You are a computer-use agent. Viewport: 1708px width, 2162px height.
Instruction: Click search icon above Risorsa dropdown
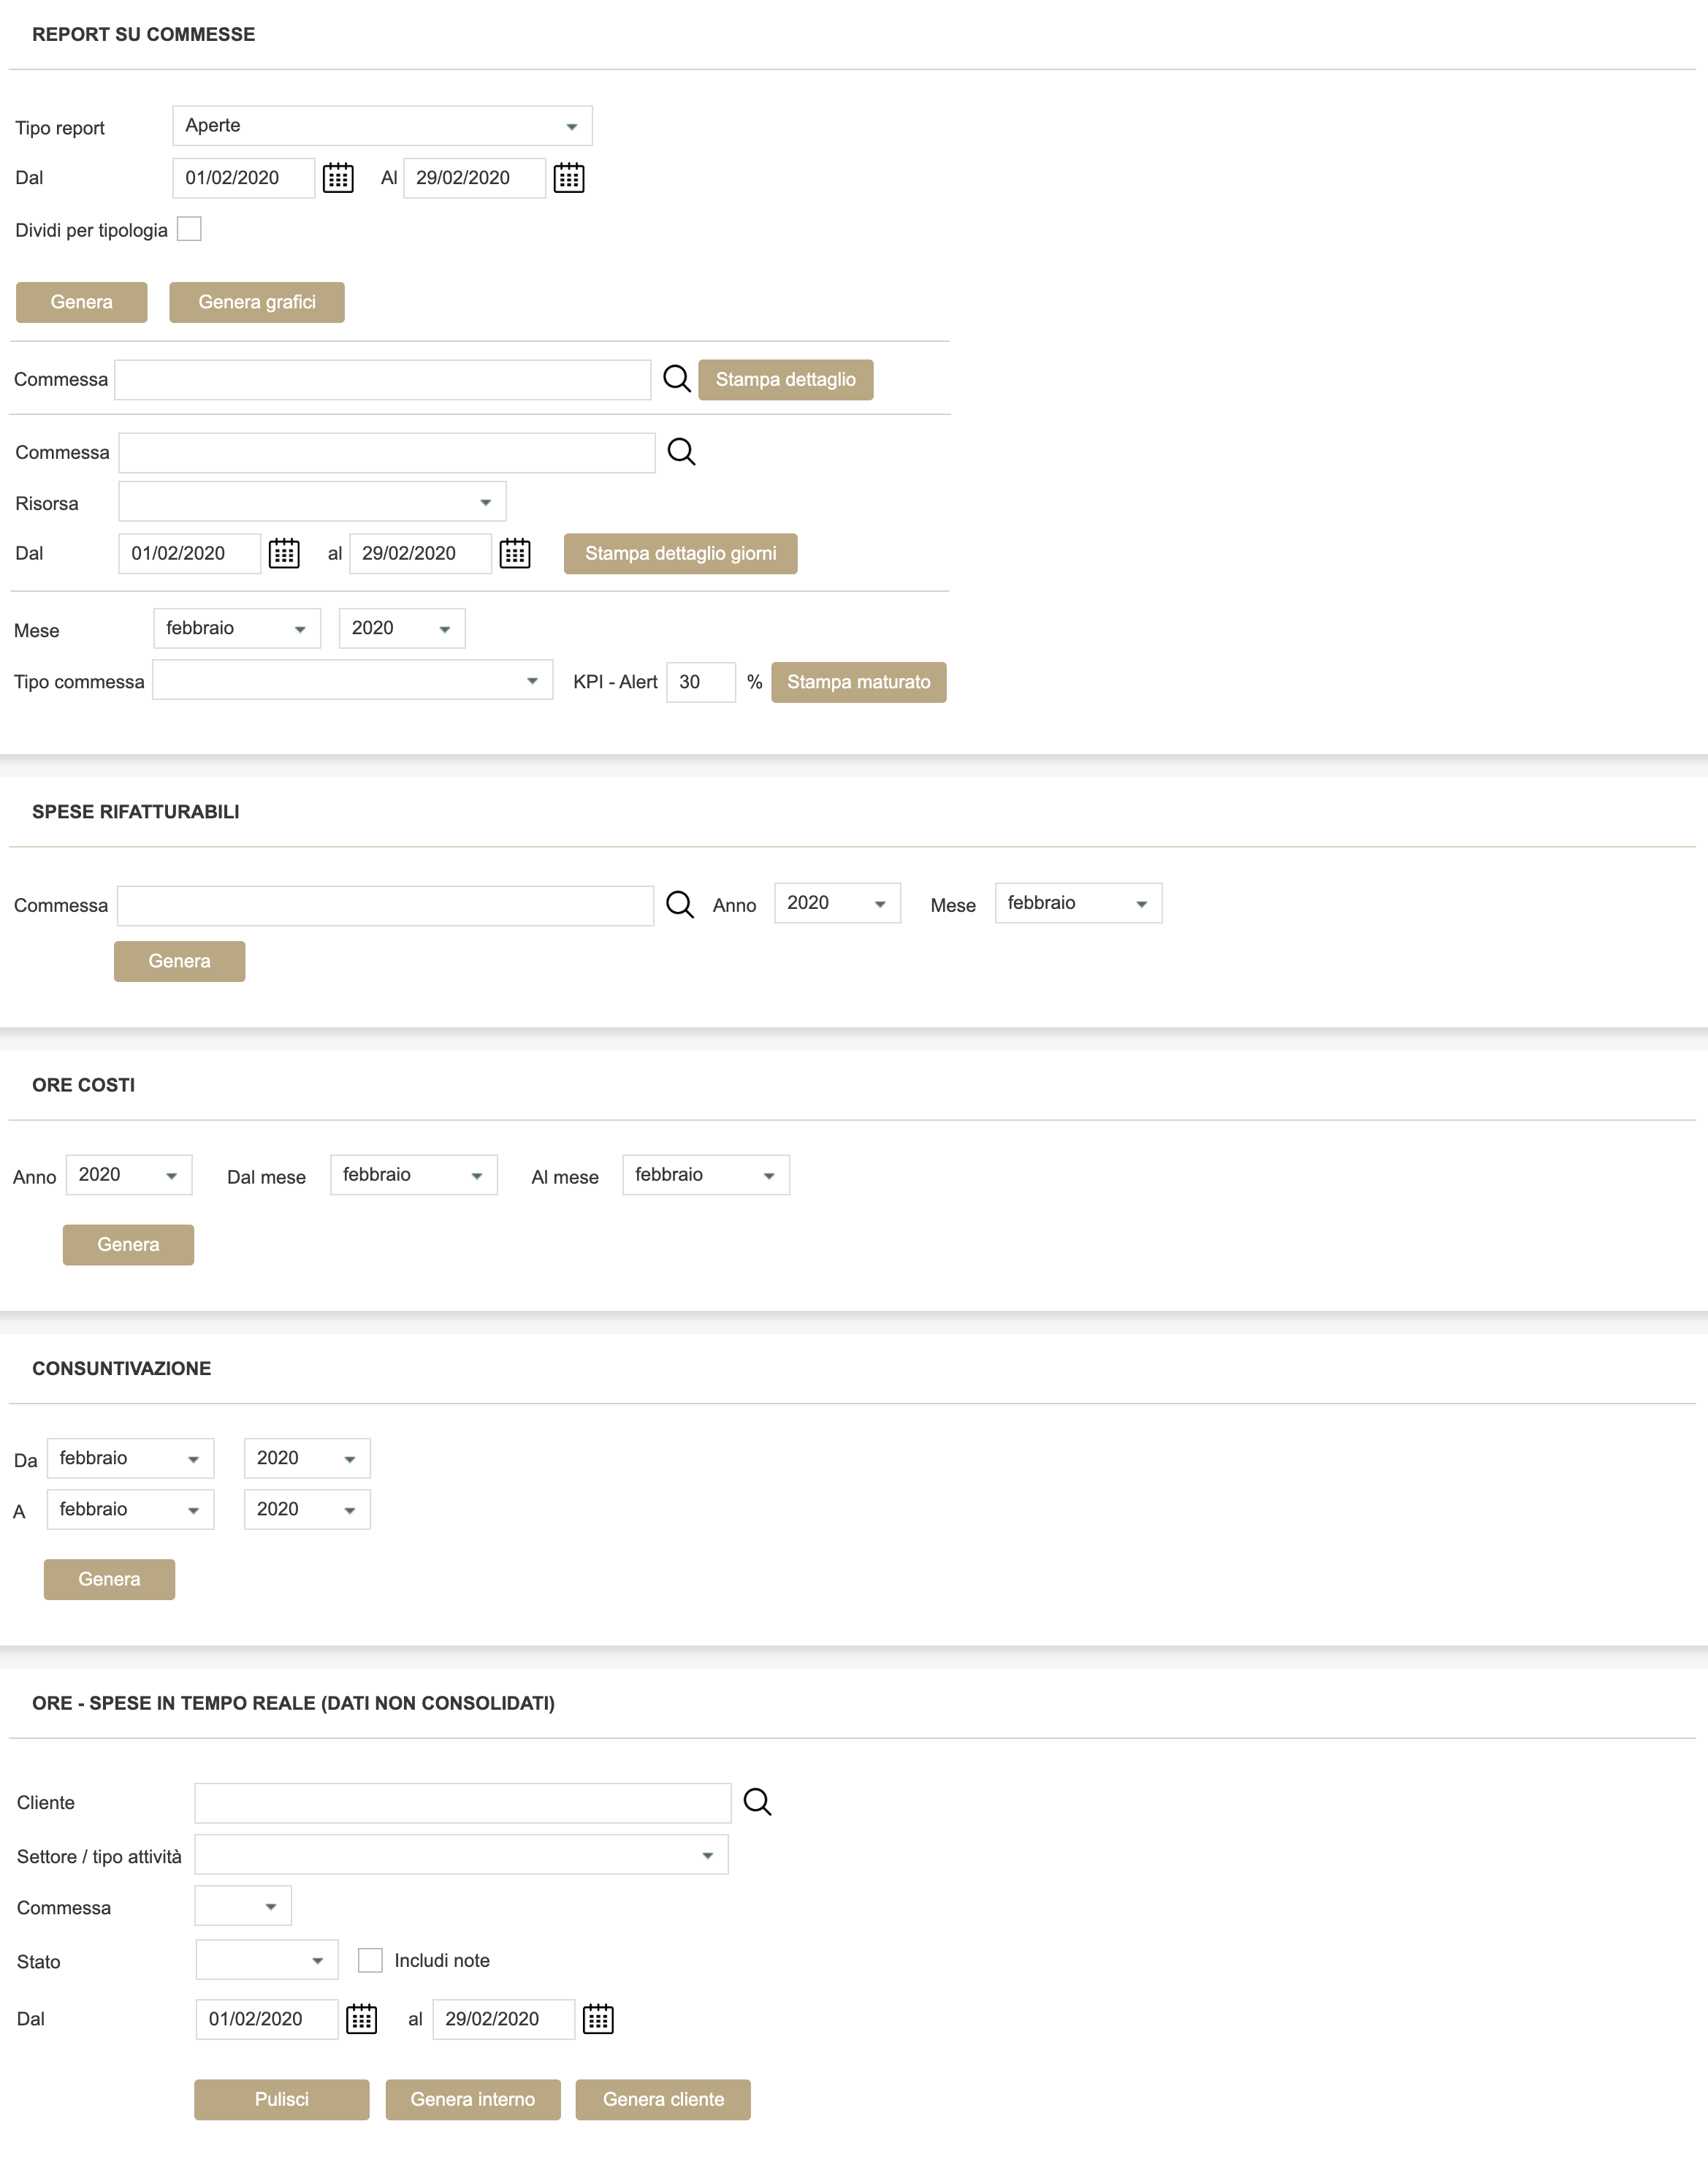pyautogui.click(x=681, y=452)
